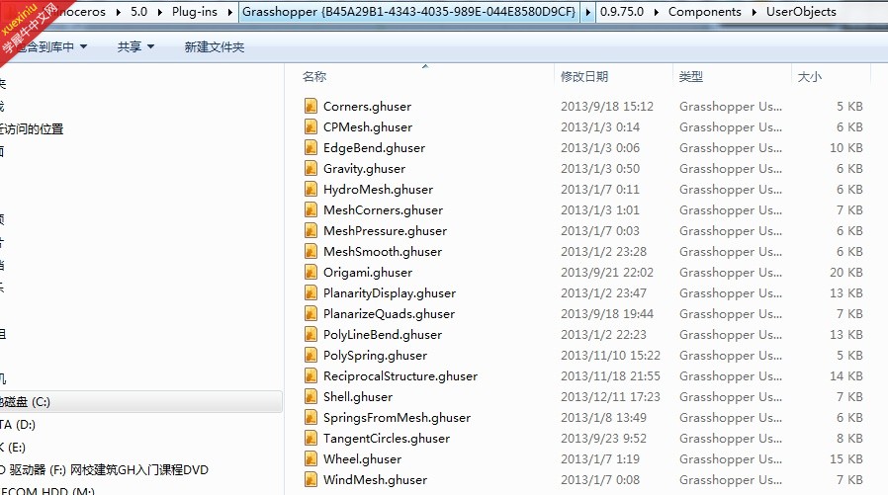Open the 共享 dropdown menu
This screenshot has height=495, width=888.
click(x=135, y=47)
